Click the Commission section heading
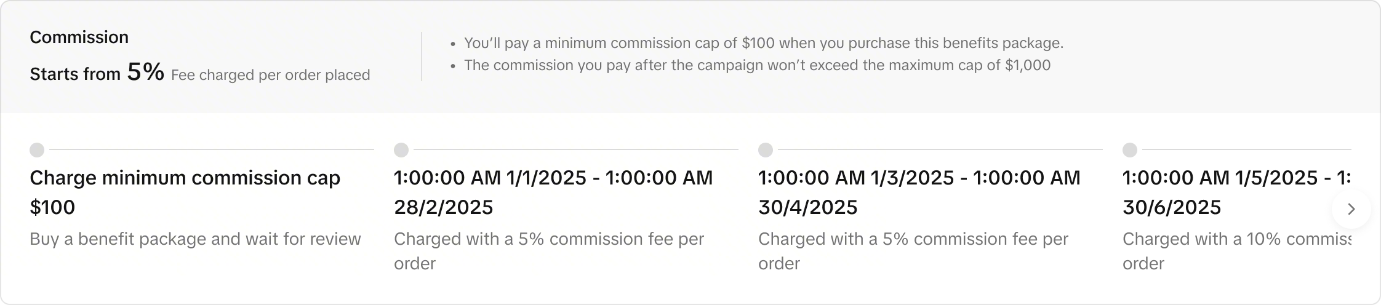 (79, 38)
